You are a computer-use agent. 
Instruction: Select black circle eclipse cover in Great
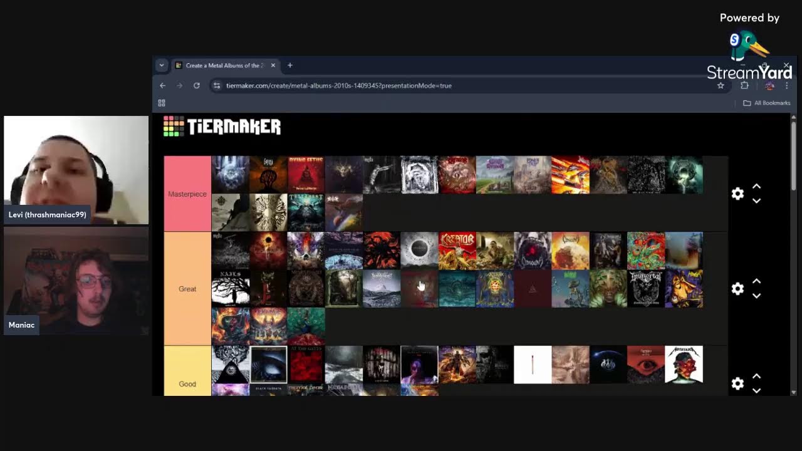419,251
